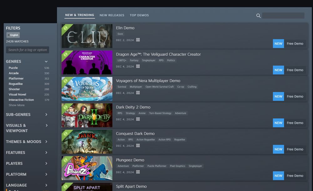Focus the tag or option search field
313x191 pixels.
pos(28,50)
